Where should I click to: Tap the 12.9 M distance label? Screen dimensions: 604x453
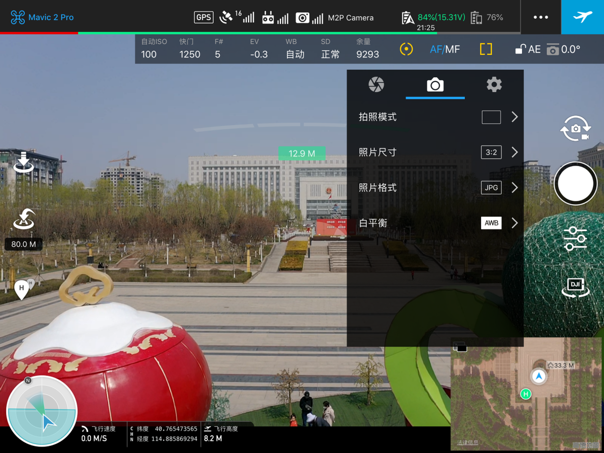[302, 154]
